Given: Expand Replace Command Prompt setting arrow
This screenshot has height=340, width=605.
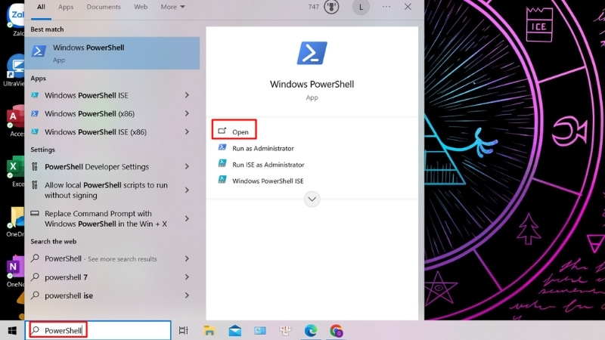Looking at the screenshot, I should pos(187,218).
